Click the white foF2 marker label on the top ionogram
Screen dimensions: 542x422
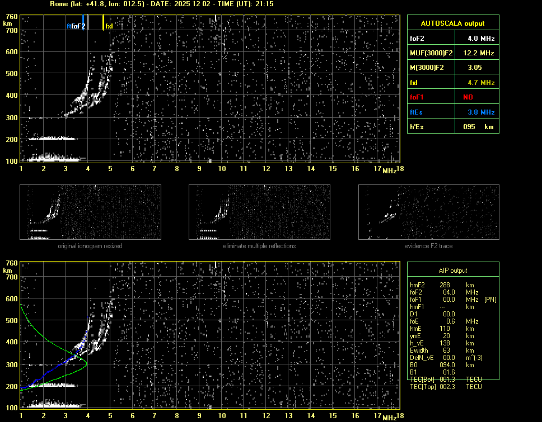click(x=78, y=26)
